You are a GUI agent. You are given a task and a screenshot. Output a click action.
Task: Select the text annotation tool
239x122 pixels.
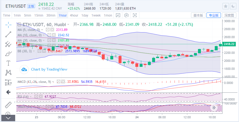pyautogui.click(x=8, y=63)
